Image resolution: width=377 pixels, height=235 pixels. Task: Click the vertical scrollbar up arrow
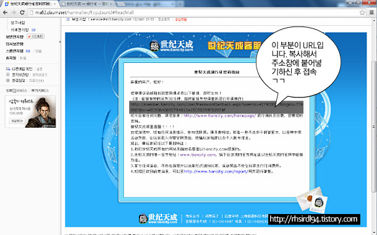tap(374, 20)
